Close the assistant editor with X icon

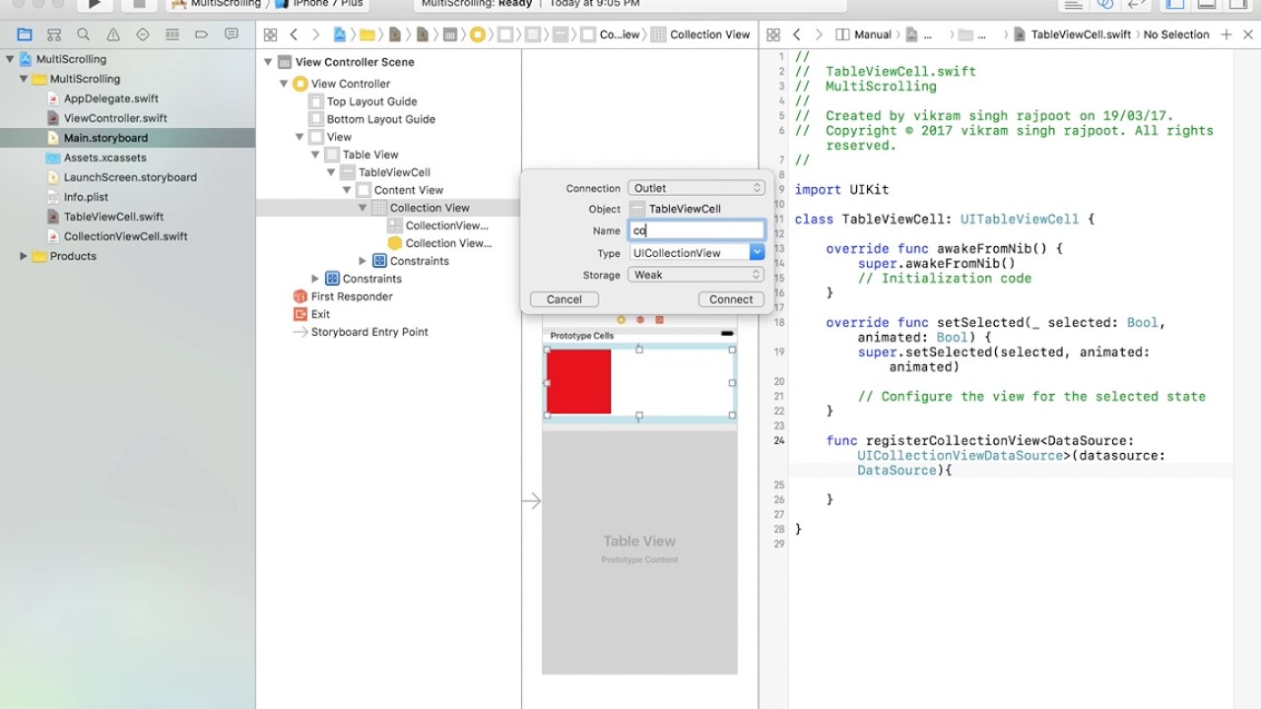1248,34
